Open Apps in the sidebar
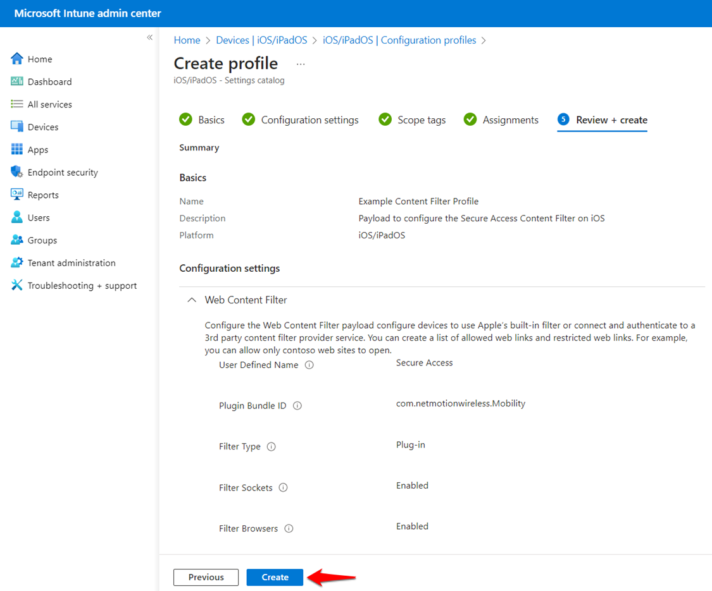 point(38,150)
